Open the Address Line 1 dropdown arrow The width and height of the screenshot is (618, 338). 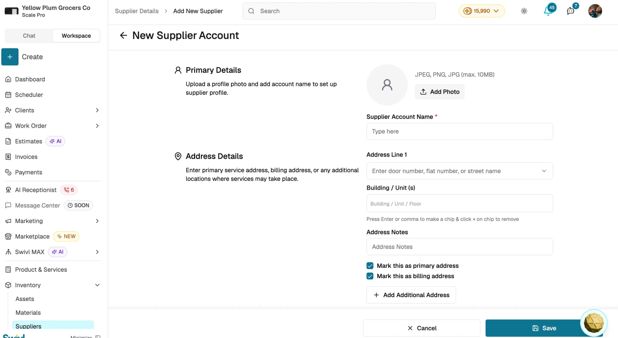tap(544, 171)
